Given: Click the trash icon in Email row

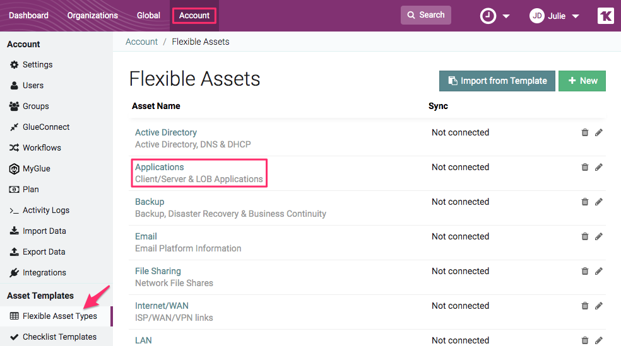Looking at the screenshot, I should (584, 236).
